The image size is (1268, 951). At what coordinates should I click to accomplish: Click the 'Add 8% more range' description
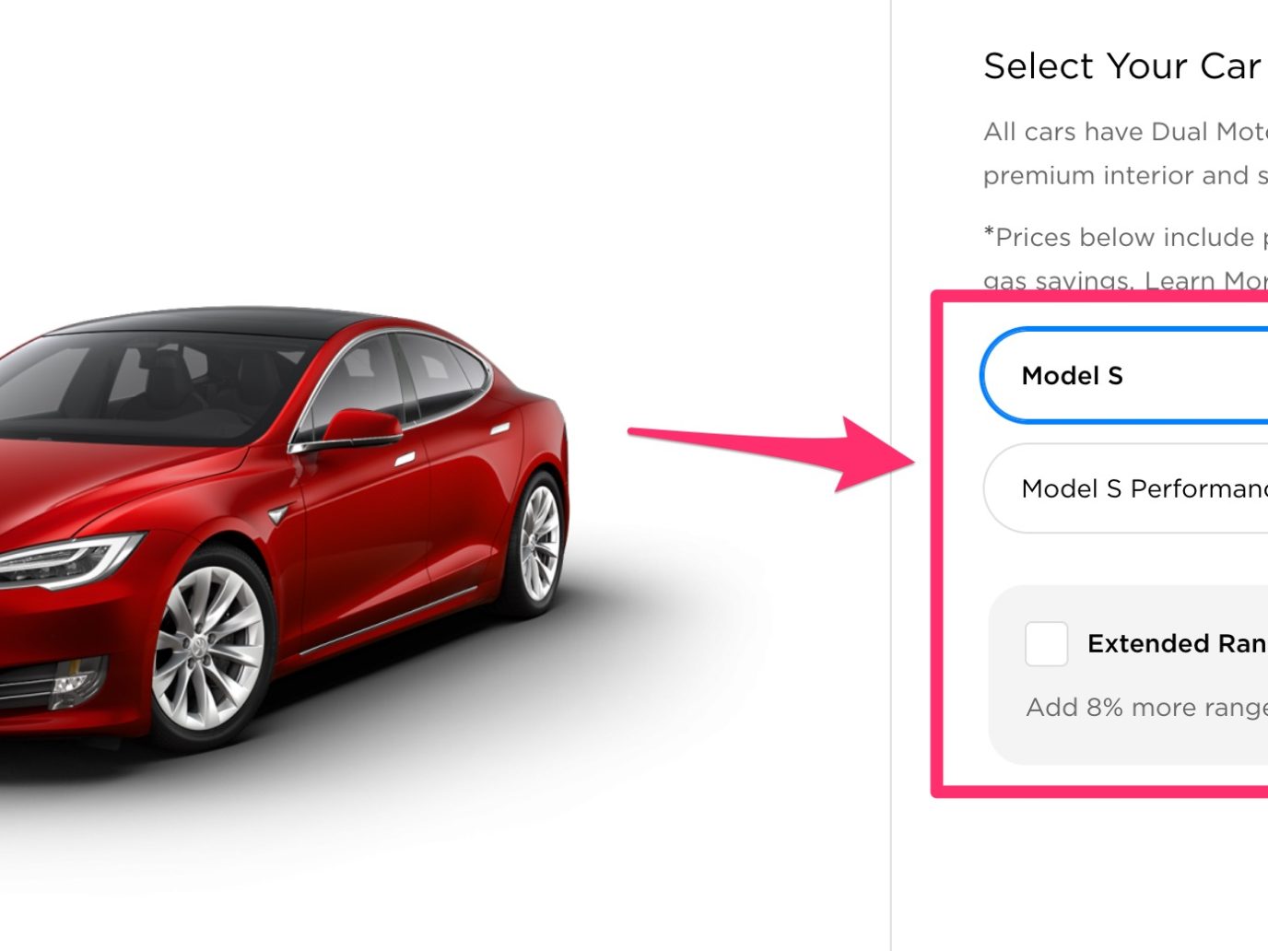1146,708
